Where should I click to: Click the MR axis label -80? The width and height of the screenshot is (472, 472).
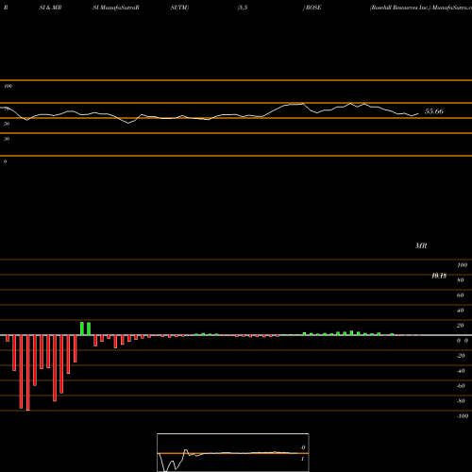461,401
